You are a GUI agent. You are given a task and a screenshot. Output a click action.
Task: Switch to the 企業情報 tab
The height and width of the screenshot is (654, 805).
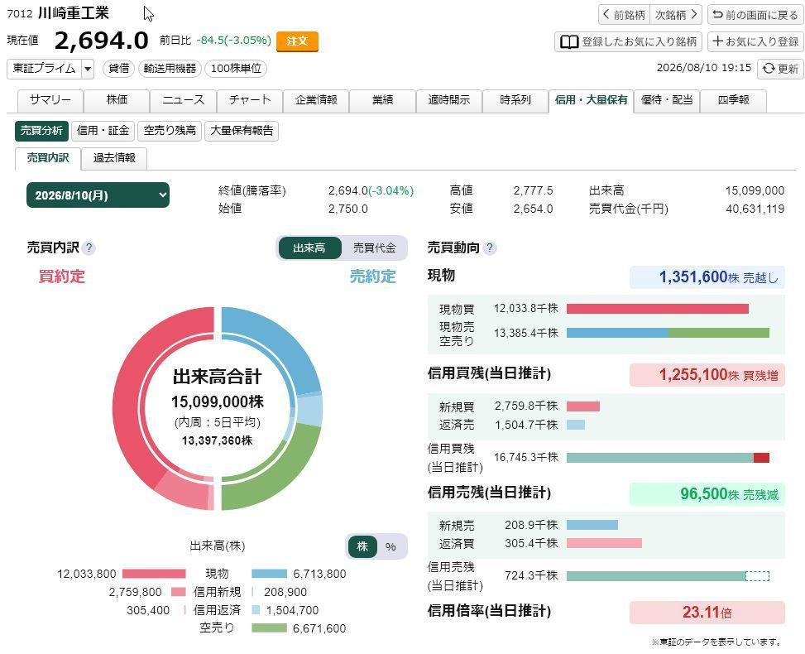316,100
